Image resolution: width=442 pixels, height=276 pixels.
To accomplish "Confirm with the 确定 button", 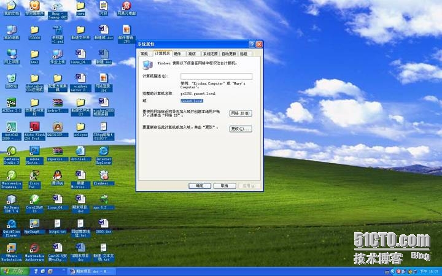I will tap(200, 186).
